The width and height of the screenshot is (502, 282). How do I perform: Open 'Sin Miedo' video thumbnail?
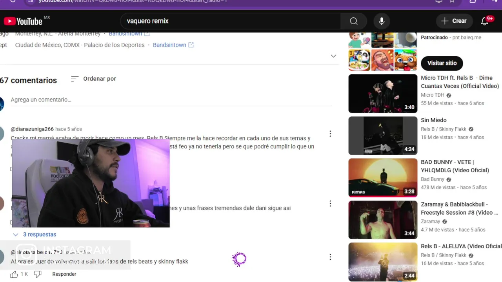click(x=383, y=136)
